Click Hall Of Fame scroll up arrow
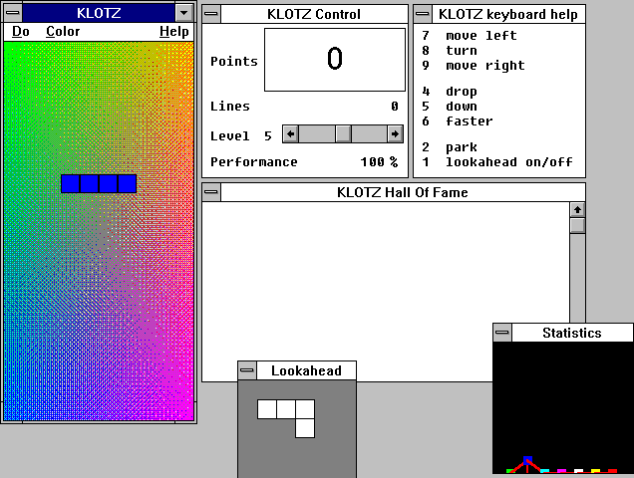Screen dimensions: 634x478 coord(577,210)
